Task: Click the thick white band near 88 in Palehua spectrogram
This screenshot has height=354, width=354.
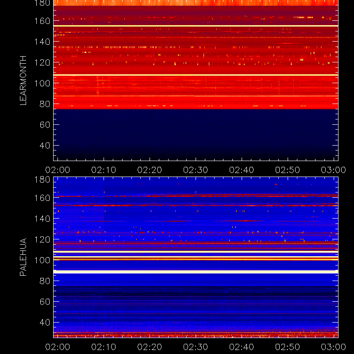Action: coord(196,272)
